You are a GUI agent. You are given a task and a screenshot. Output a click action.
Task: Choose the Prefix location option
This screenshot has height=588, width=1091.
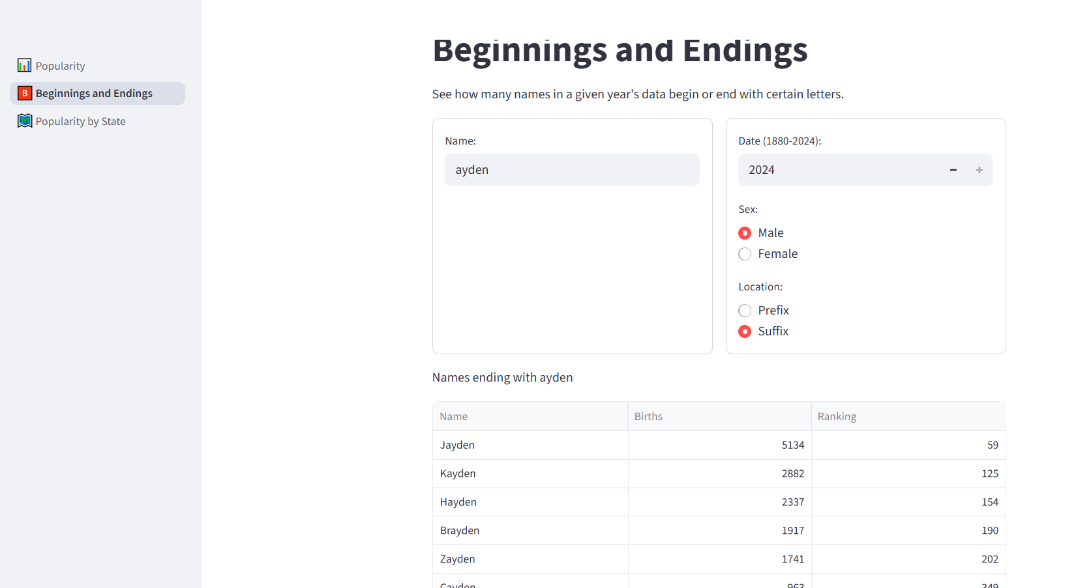point(745,311)
